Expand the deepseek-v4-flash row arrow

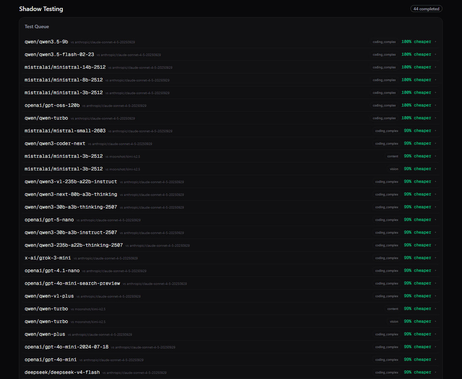(436, 372)
